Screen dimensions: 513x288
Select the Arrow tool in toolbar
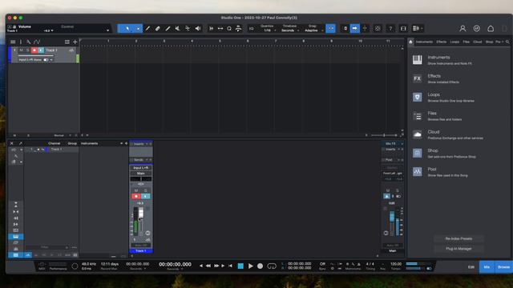pos(127,29)
